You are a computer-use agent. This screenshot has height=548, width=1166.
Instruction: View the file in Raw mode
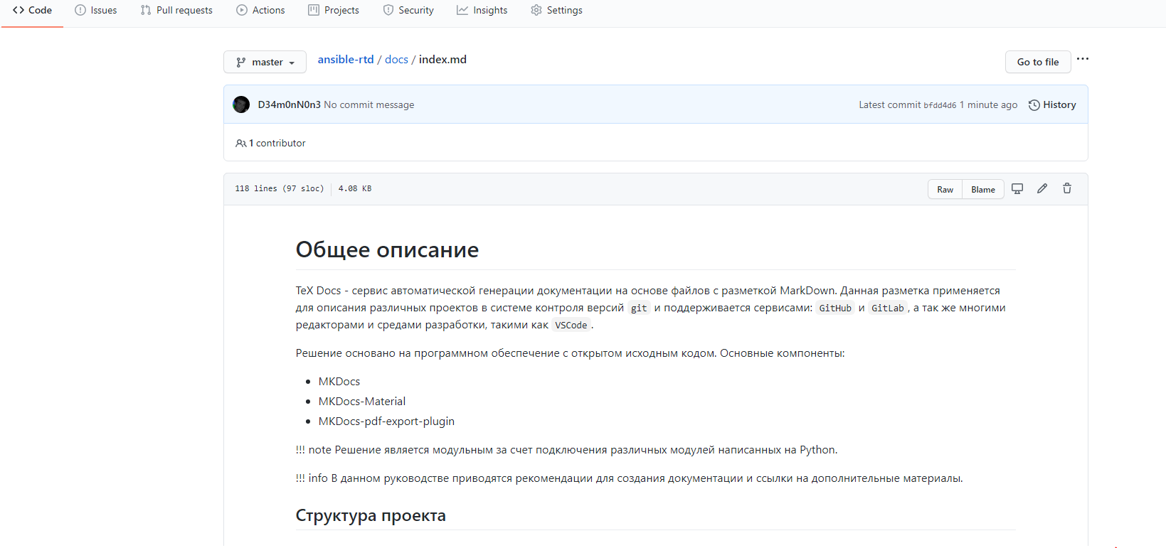click(x=945, y=189)
